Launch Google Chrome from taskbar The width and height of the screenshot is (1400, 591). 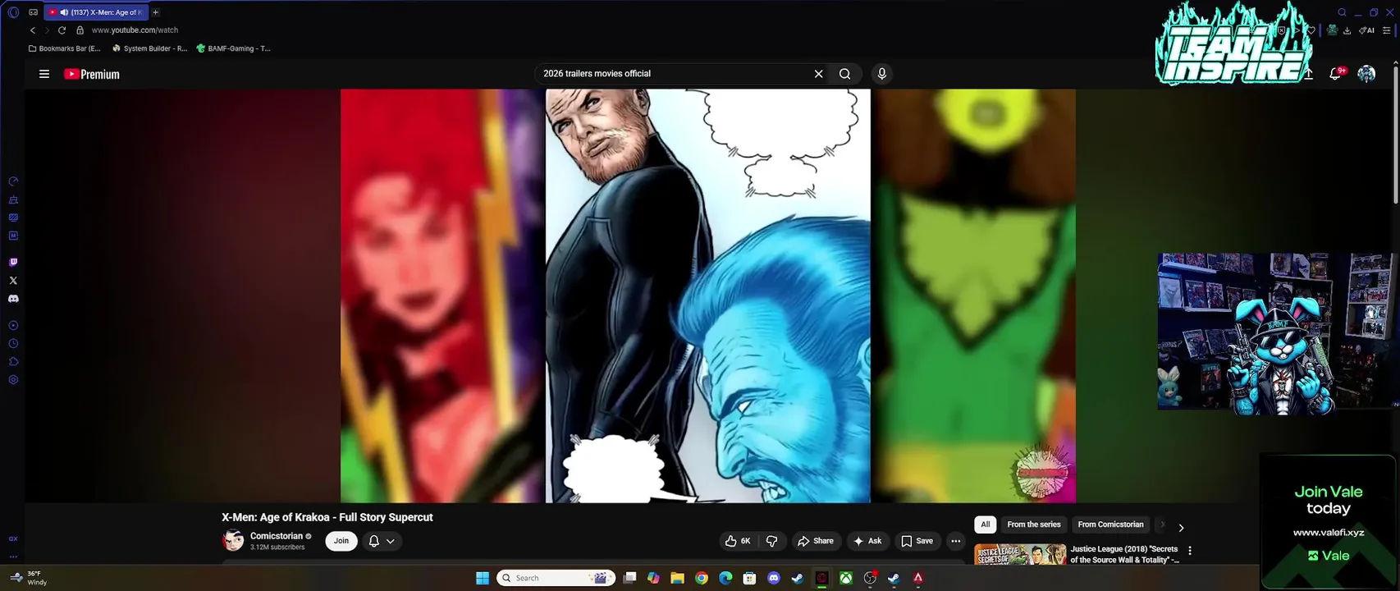(x=702, y=578)
